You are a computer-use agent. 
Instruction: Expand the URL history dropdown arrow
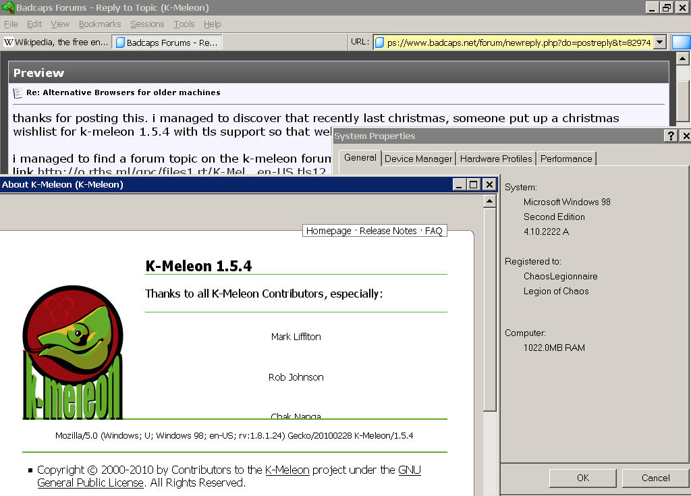point(659,43)
